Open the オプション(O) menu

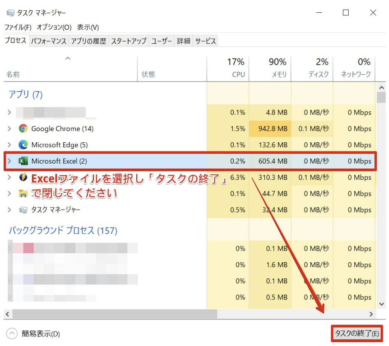(x=54, y=27)
